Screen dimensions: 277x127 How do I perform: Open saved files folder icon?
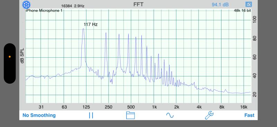coord(131,115)
